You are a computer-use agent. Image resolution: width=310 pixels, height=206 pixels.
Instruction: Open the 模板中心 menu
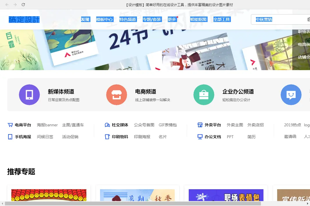click(104, 19)
